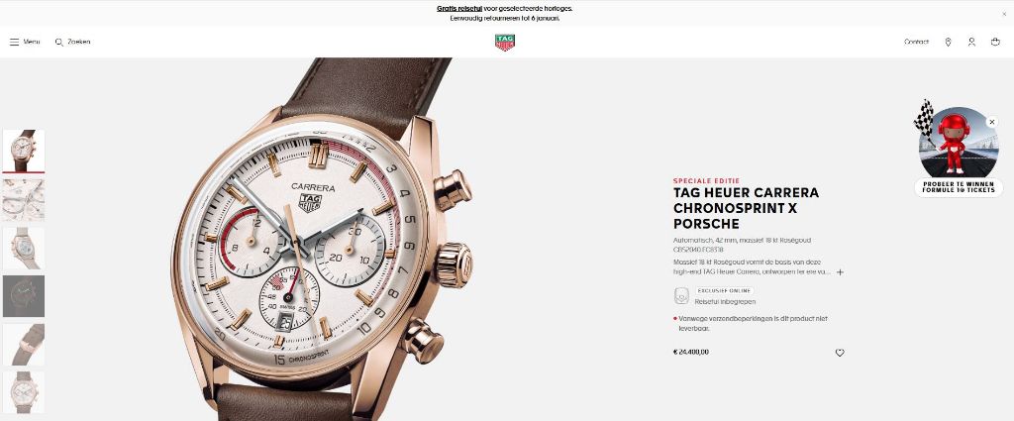Click the Gratis reisetui link
The width and height of the screenshot is (1014, 421).
[459, 8]
